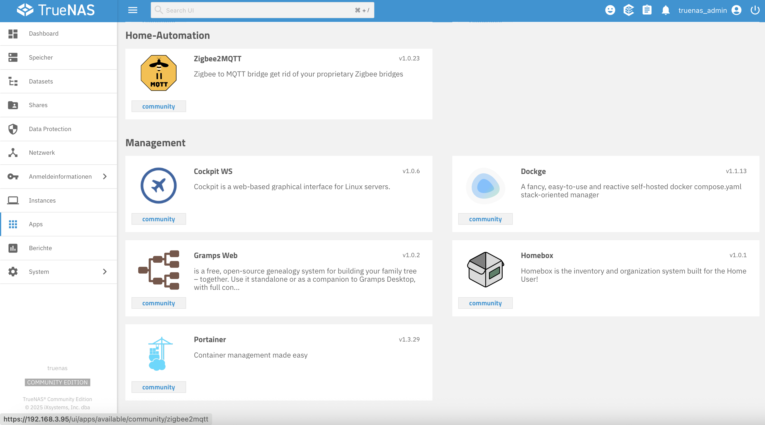Click the Management section heading
This screenshot has width=765, height=425.
tap(155, 143)
